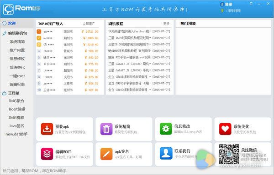The width and height of the screenshot is (274, 175).
Task: Open 系统美化 in the sidebar
Action: pyautogui.click(x=17, y=67)
